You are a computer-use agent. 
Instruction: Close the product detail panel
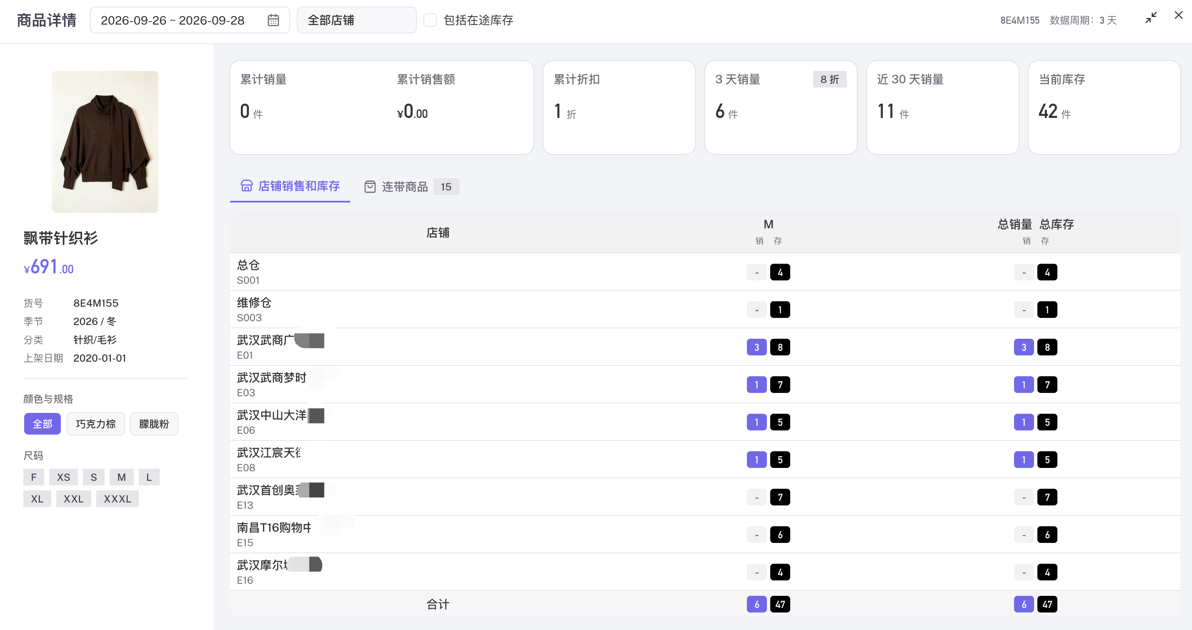pos(1178,15)
